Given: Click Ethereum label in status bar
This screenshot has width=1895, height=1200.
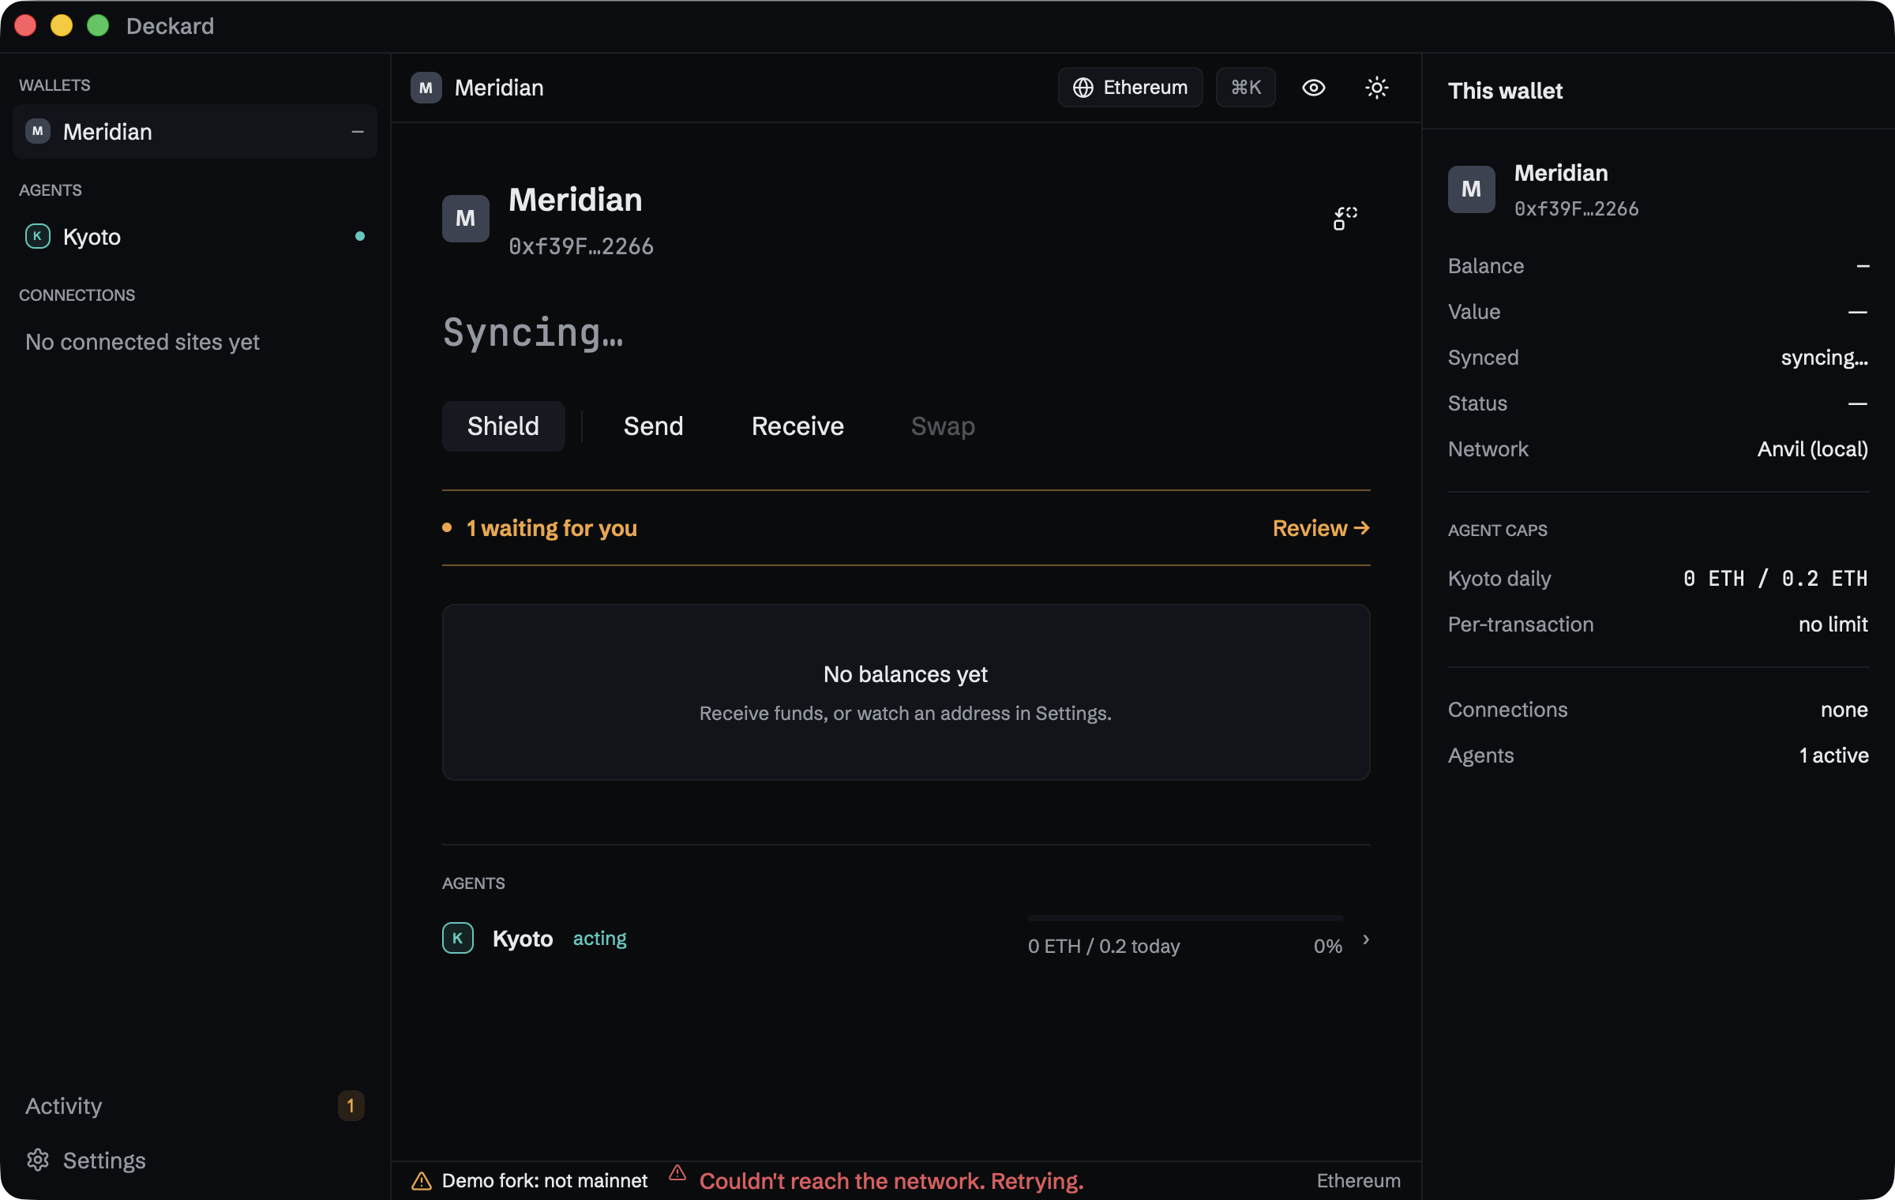Looking at the screenshot, I should 1358,1181.
